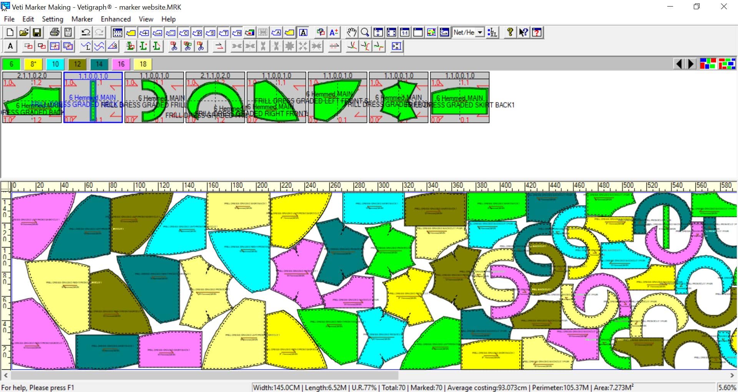Select the Pan hand tool
The height and width of the screenshot is (392, 738).
point(351,33)
